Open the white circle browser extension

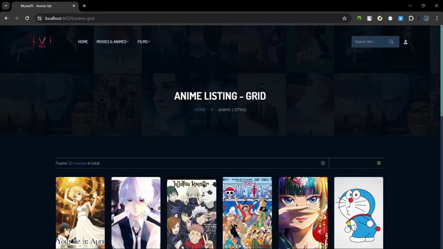click(x=390, y=18)
